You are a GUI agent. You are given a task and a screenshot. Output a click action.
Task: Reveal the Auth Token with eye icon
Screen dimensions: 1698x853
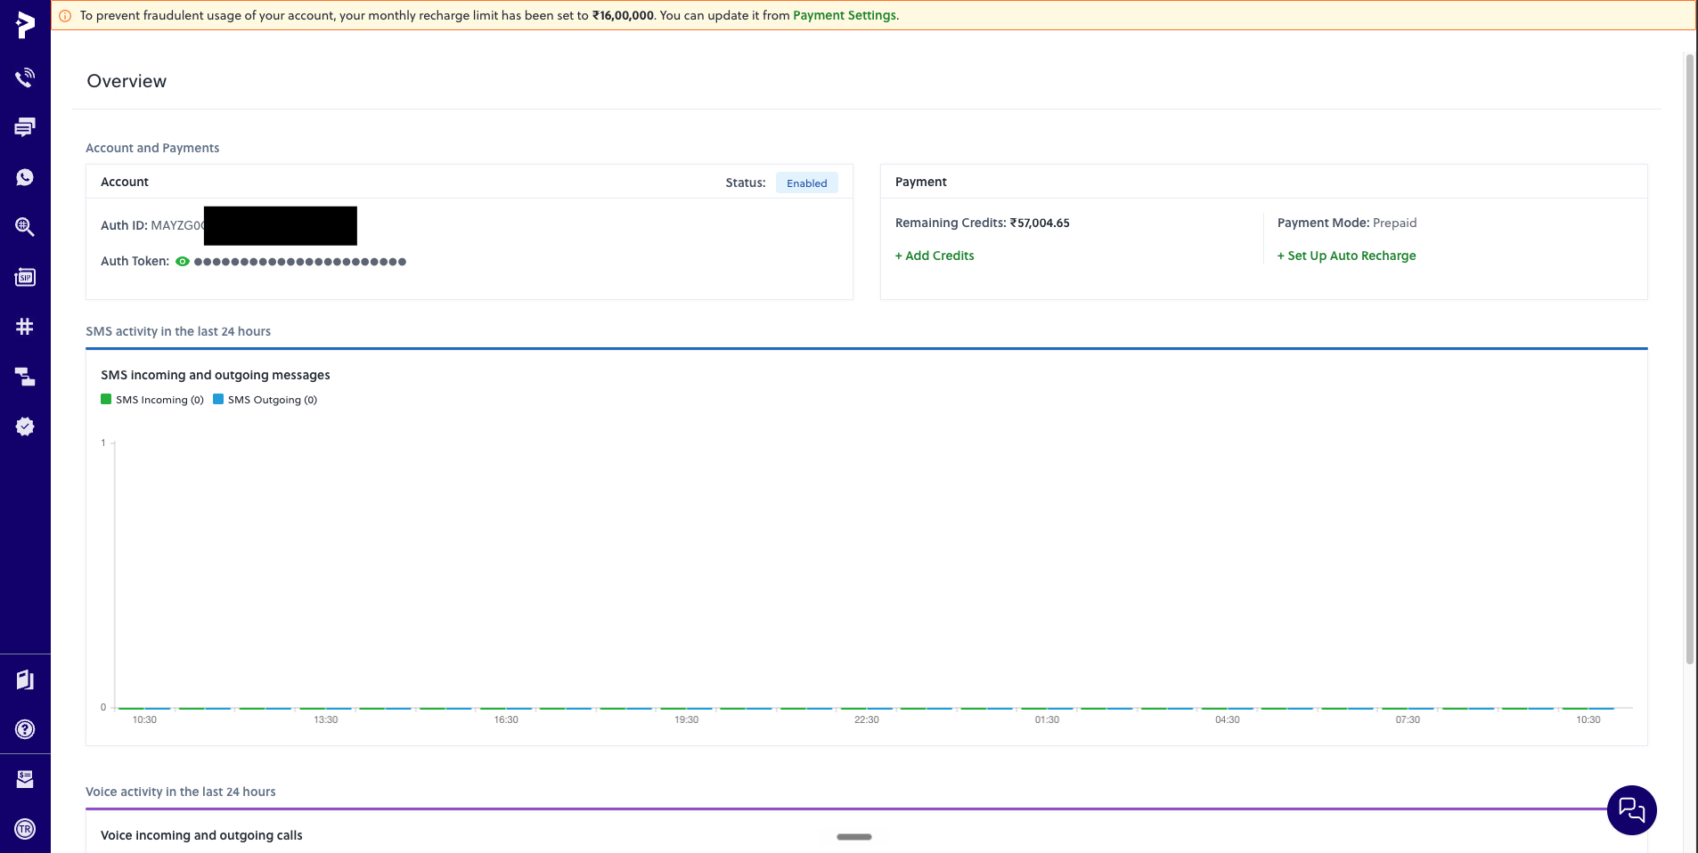coord(183,262)
